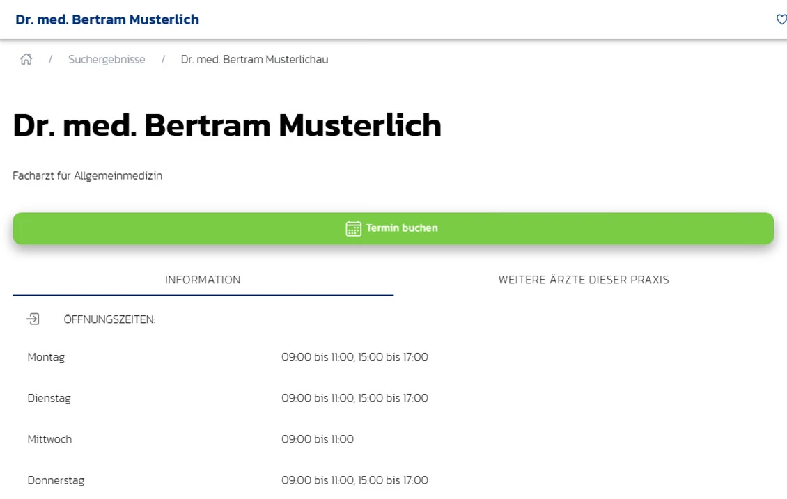
Task: Click the Facharzt für Allgemeinmedizin text
Action: pos(87,175)
